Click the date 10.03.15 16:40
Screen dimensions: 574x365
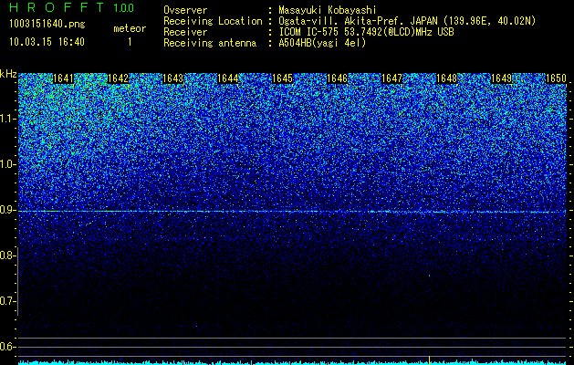click(x=47, y=42)
